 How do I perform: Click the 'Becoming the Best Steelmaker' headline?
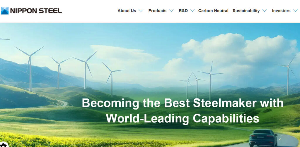pos(183,111)
